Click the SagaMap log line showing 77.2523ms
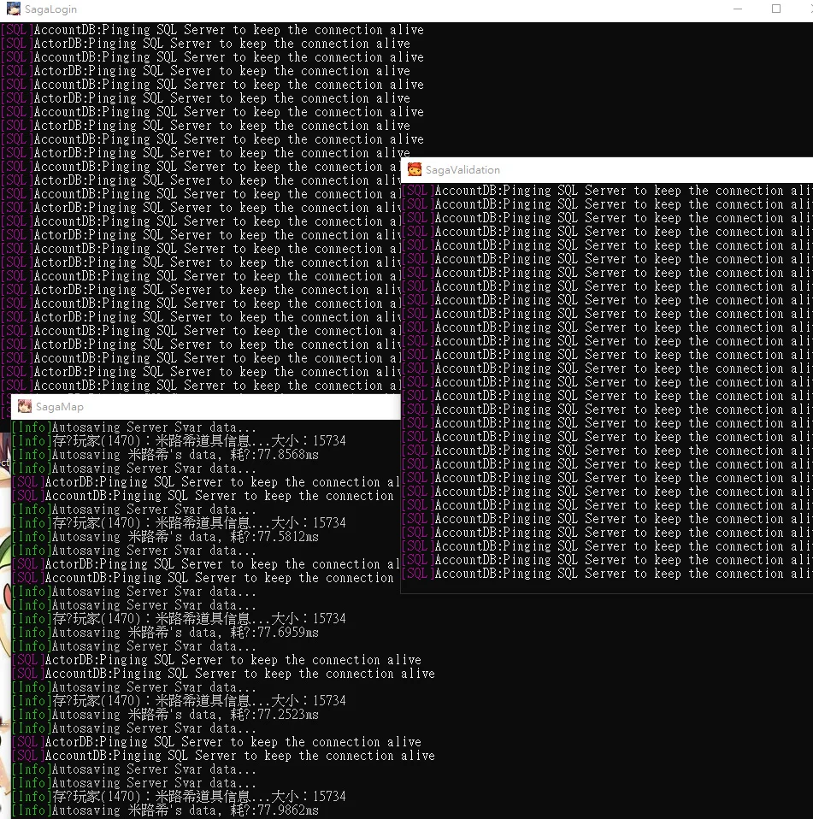 (x=165, y=715)
